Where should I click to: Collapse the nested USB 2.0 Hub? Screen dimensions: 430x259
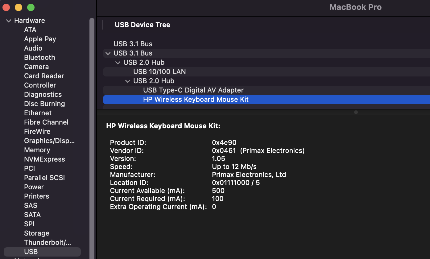[127, 81]
